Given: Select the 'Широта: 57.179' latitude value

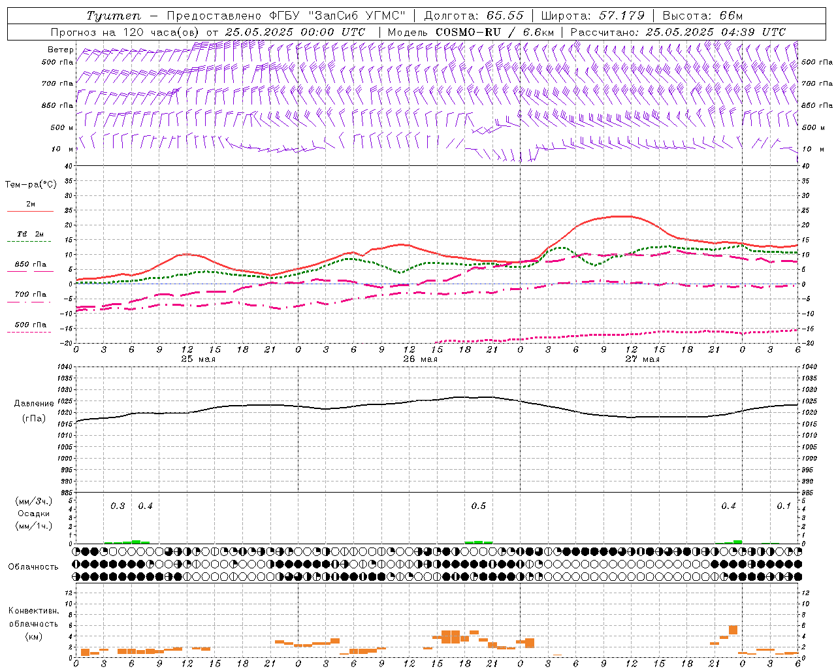Looking at the screenshot, I should 593,16.
